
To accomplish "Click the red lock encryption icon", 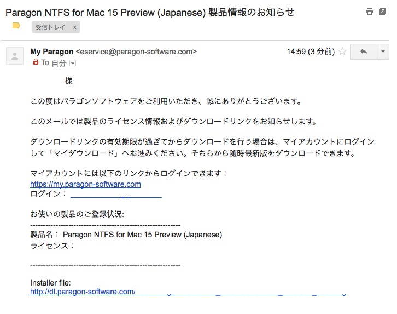I will (x=36, y=62).
